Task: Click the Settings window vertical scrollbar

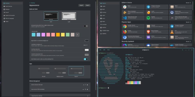Action: pyautogui.click(x=96, y=46)
